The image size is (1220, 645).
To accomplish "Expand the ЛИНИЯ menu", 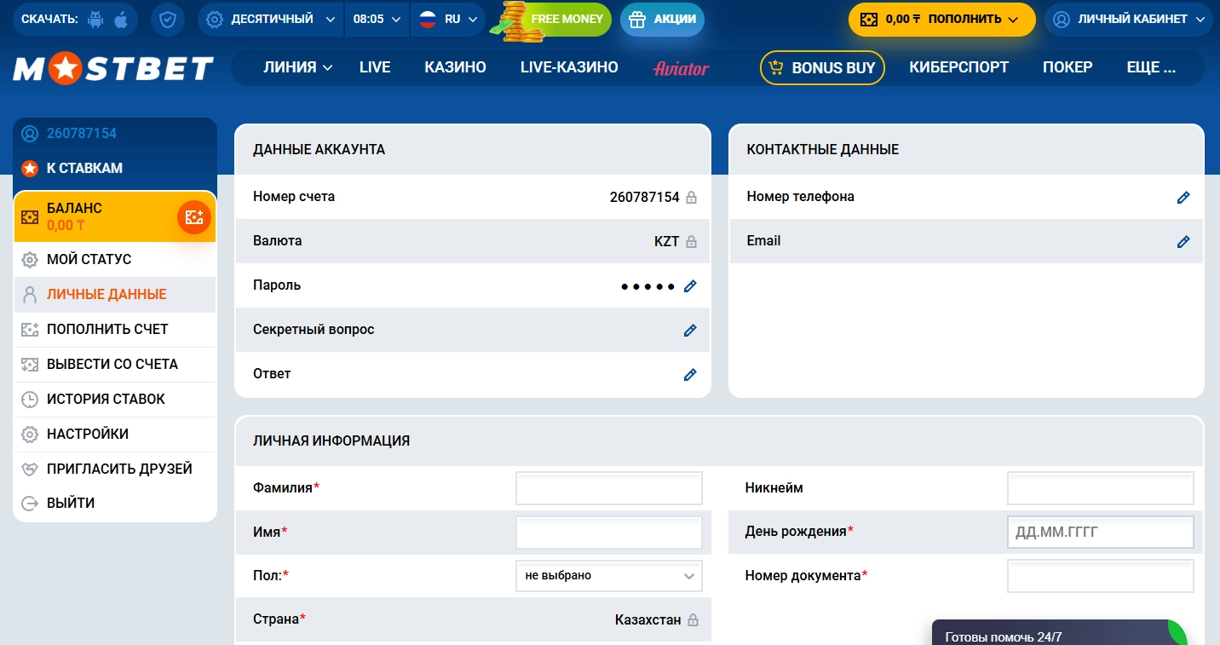I will tap(297, 66).
